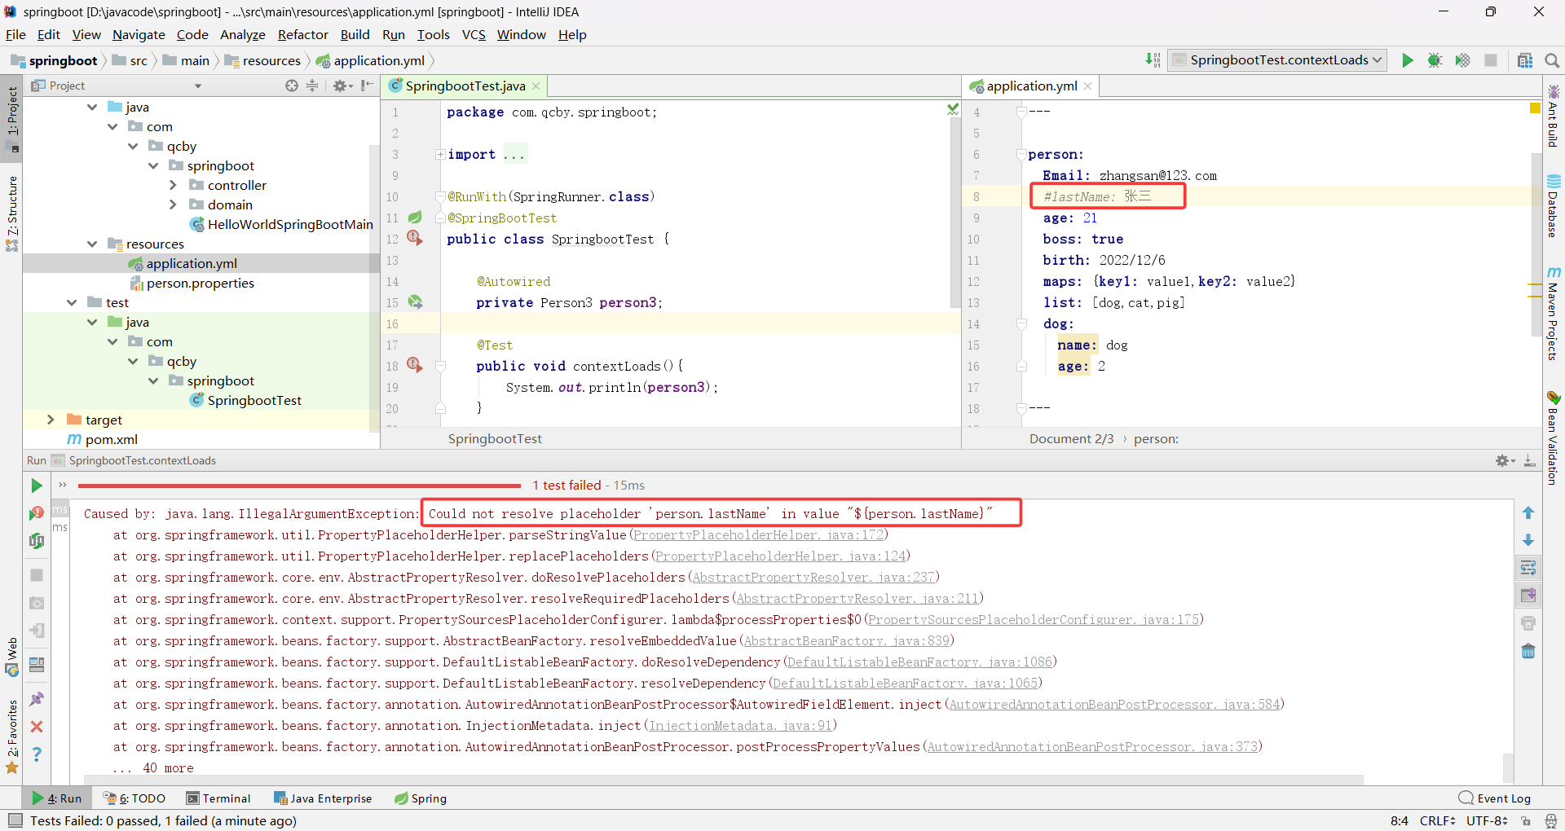This screenshot has width=1565, height=831.
Task: Click the yellow warning stripe marker in yml
Action: coord(1535,108)
